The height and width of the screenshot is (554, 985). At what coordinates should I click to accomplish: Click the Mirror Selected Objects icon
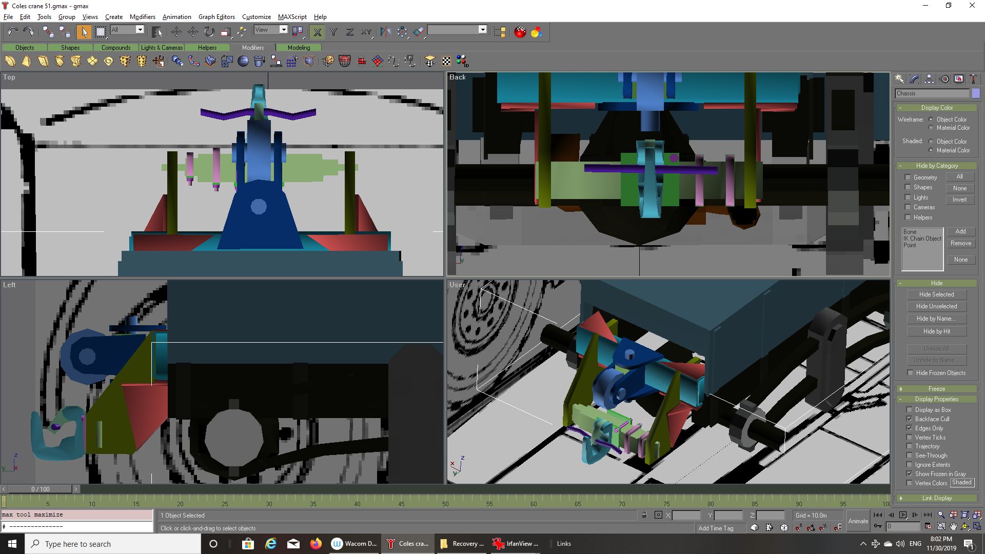[386, 32]
